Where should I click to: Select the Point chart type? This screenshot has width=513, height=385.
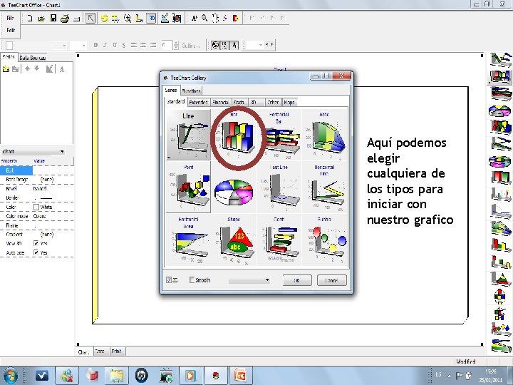click(188, 187)
